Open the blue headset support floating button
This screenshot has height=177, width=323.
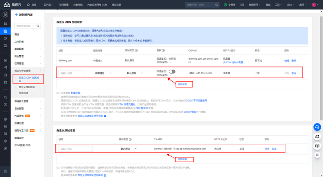pyautogui.click(x=317, y=127)
